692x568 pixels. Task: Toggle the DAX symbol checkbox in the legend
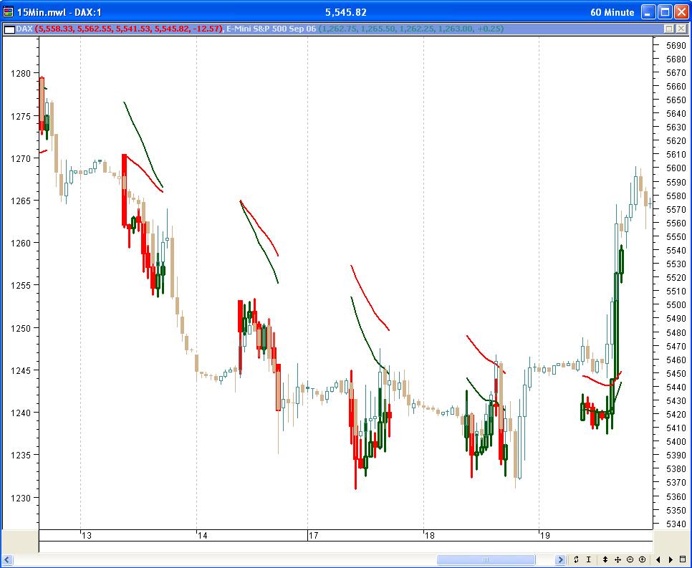click(9, 29)
